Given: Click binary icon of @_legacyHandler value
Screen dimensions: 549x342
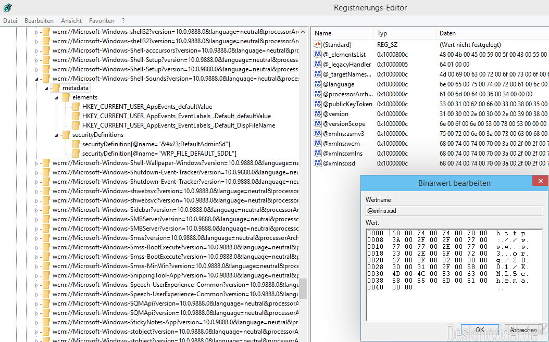Looking at the screenshot, I should click(x=318, y=64).
